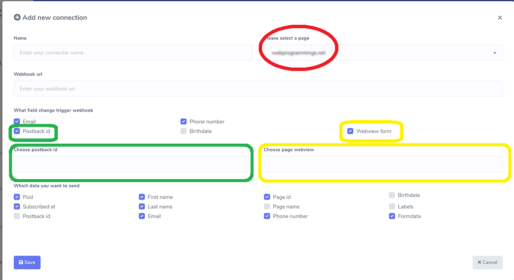Disable the Webview form checkbox
Viewport: 514px width, 280px height.
[x=350, y=131]
